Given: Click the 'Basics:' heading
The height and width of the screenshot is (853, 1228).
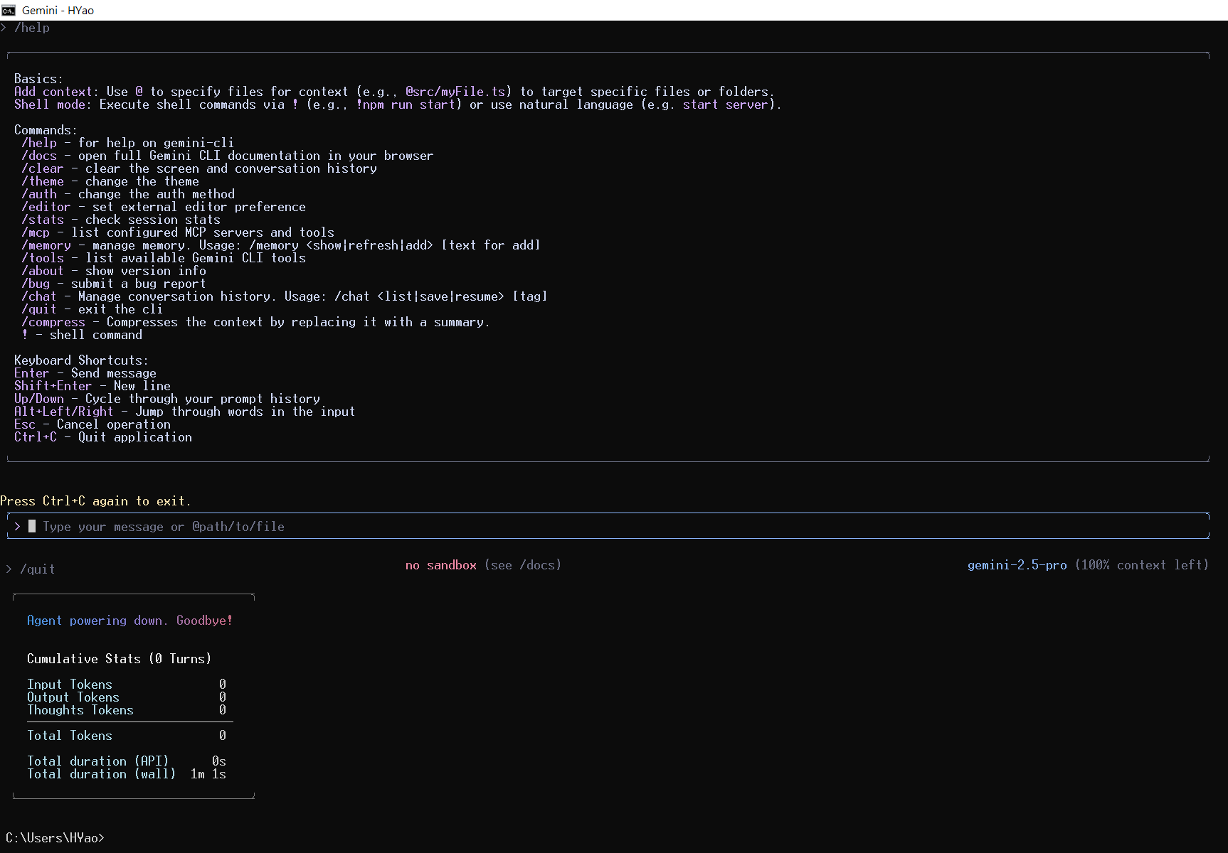Looking at the screenshot, I should pyautogui.click(x=39, y=79).
